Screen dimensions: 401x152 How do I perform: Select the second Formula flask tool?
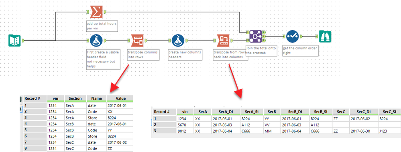[x=178, y=41]
